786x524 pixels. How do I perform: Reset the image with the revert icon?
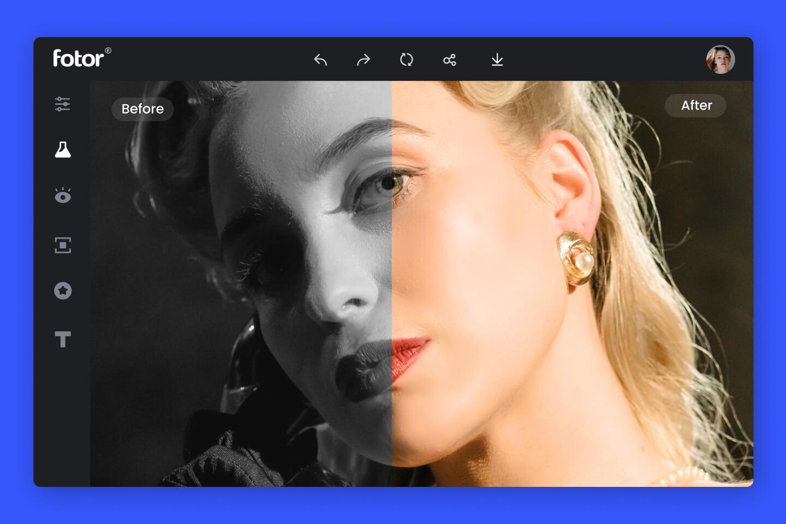click(x=406, y=60)
